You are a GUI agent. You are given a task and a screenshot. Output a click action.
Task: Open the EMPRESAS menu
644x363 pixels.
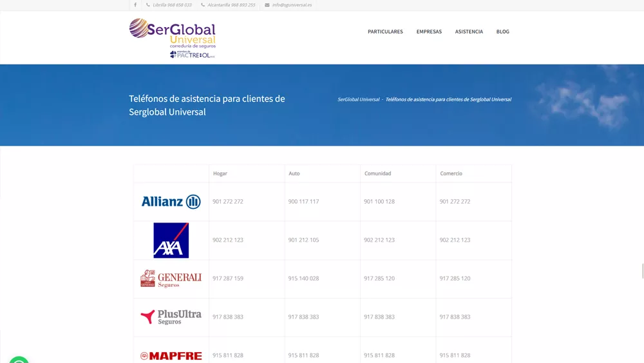point(429,32)
